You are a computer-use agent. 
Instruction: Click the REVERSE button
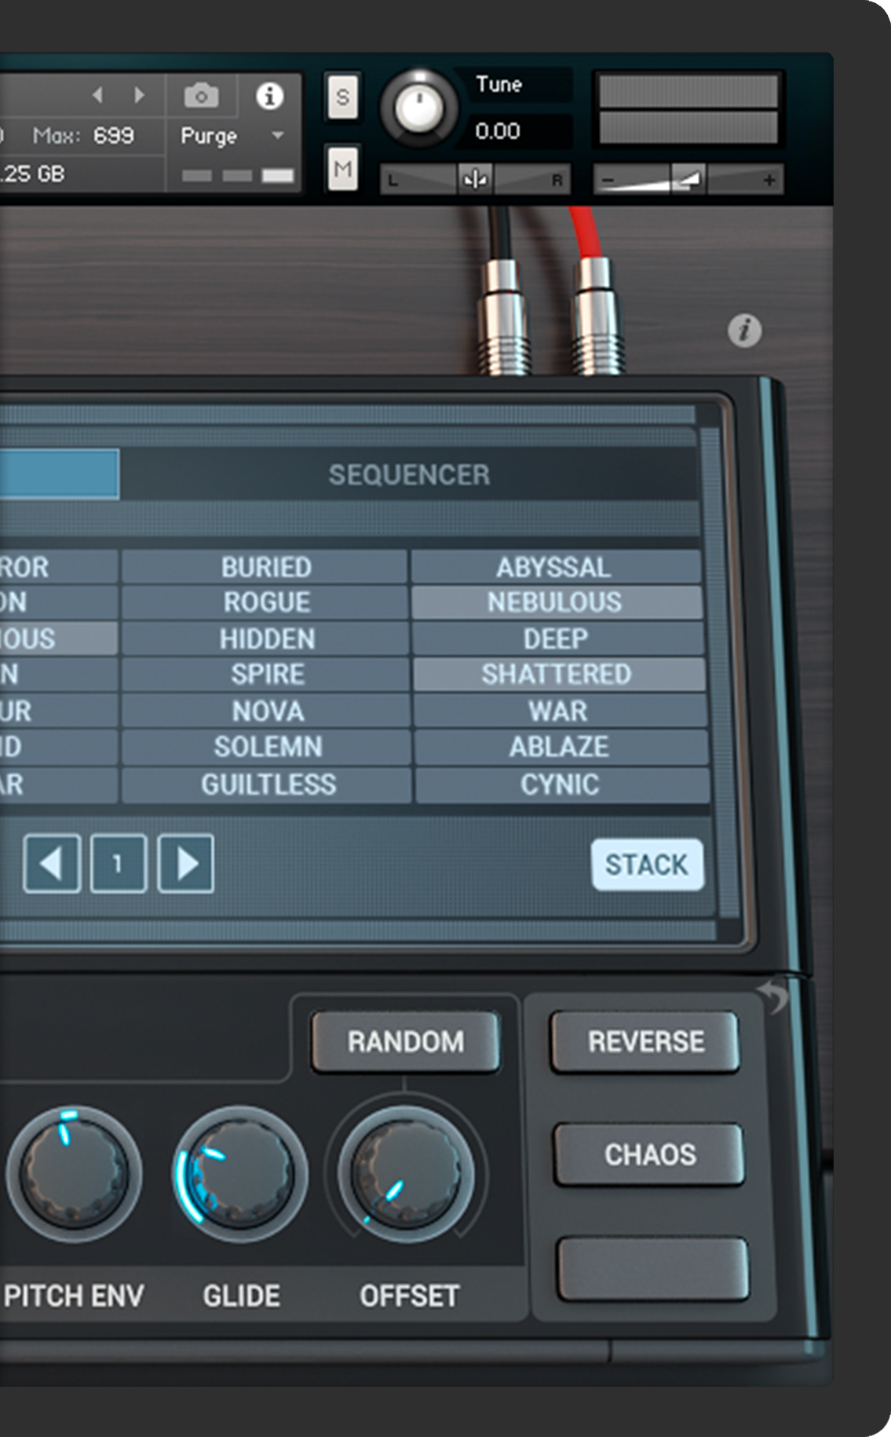pyautogui.click(x=646, y=1042)
